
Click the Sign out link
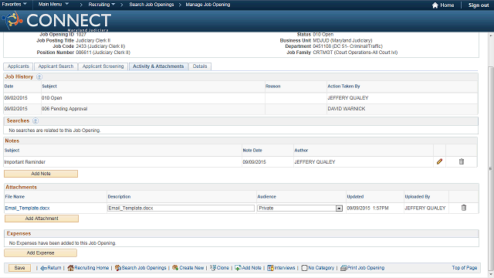click(479, 5)
